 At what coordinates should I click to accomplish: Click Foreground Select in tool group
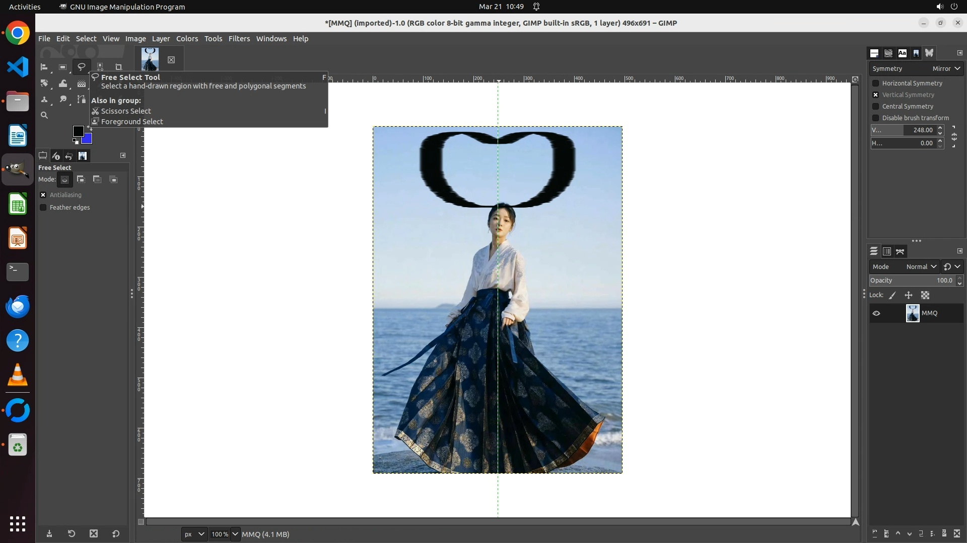pos(132,122)
